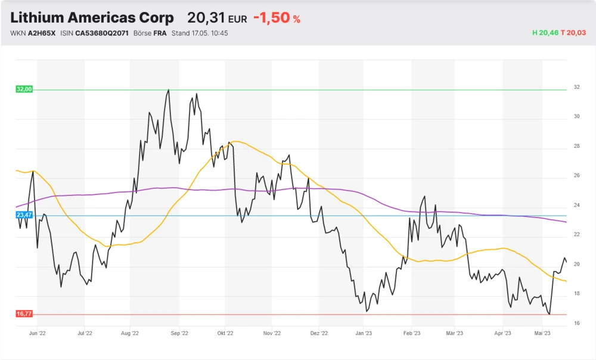The image size is (596, 360).
Task: Click the blue 23,47 price level label
Action: [24, 215]
